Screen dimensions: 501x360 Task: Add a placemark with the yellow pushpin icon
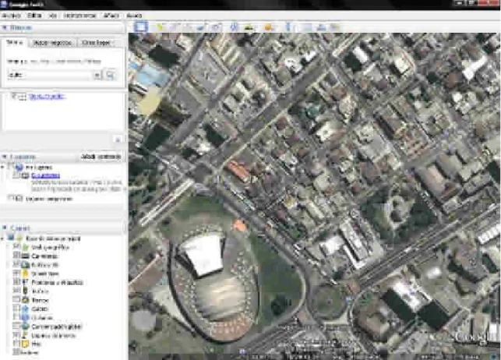coord(159,27)
